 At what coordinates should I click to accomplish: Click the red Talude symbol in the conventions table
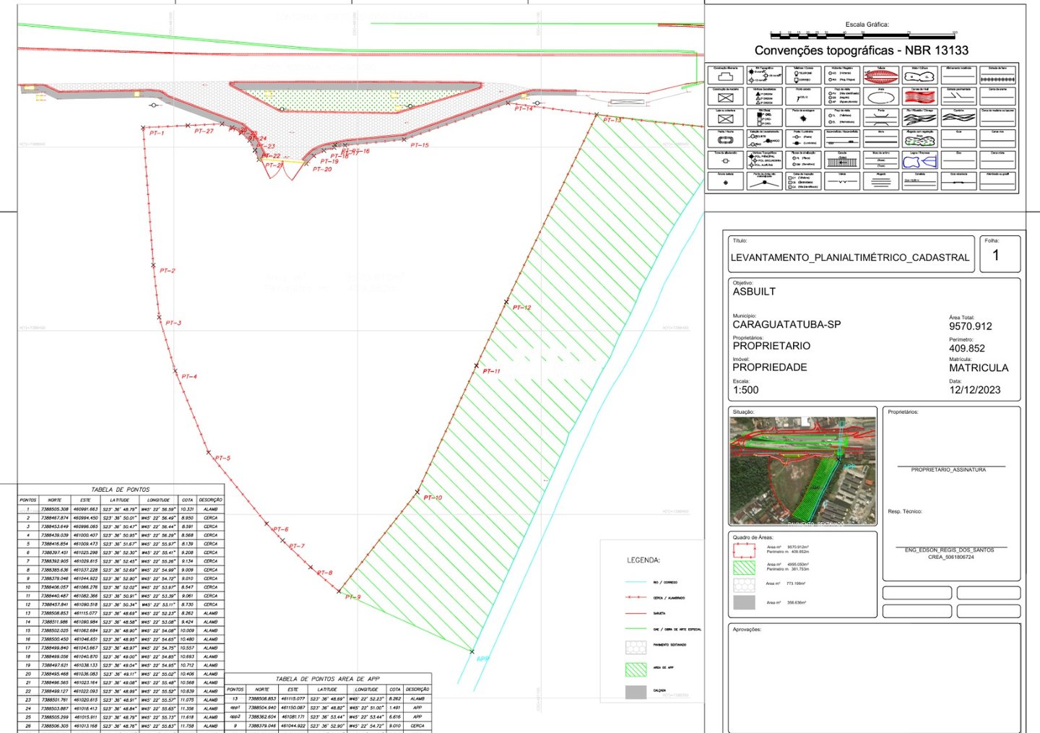pyautogui.click(x=880, y=76)
